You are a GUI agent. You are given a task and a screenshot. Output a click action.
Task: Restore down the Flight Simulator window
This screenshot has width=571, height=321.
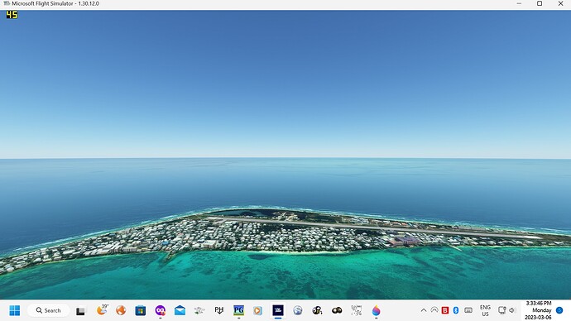coord(540,3)
